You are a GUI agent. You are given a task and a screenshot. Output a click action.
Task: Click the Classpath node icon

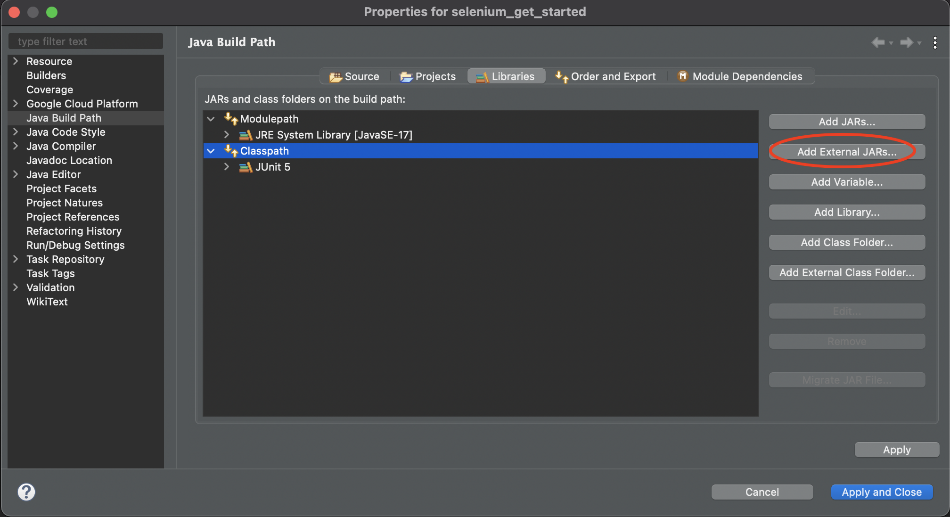231,151
